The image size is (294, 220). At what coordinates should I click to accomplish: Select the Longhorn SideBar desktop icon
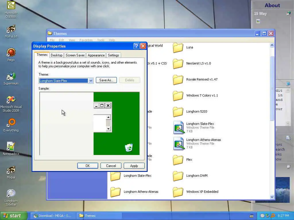[x=11, y=197]
